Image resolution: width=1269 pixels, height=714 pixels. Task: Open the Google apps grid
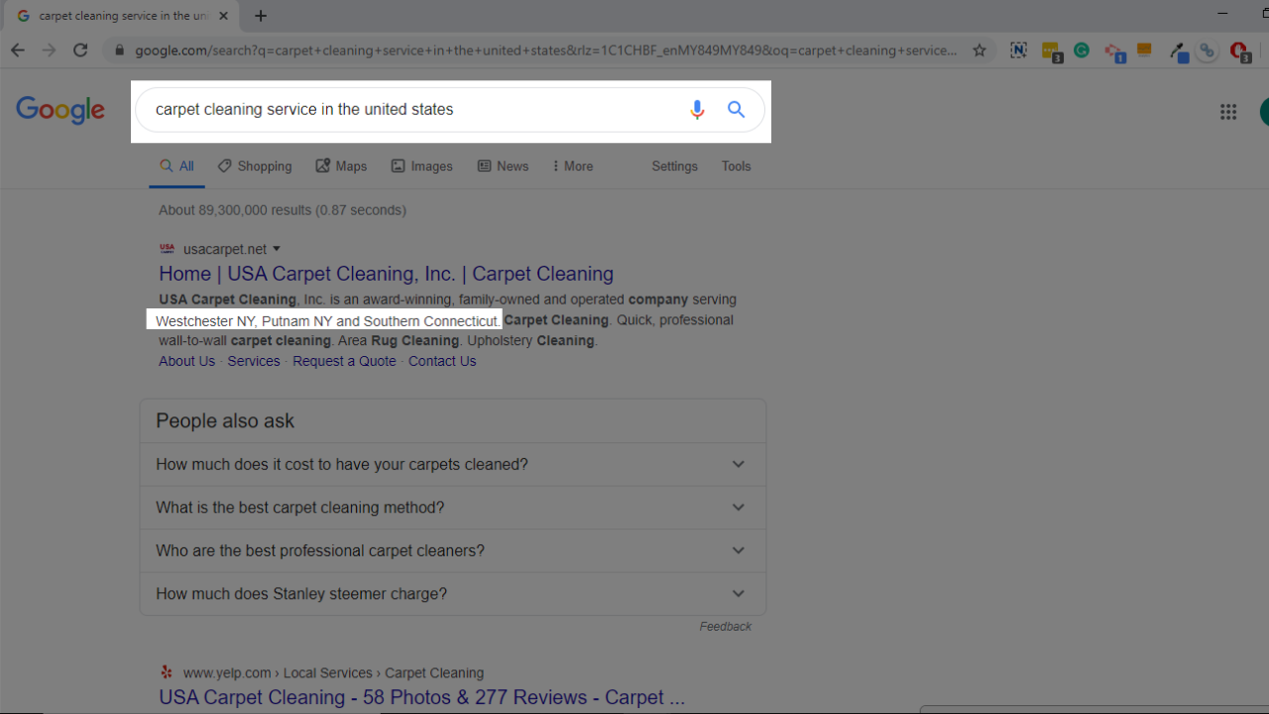click(x=1228, y=112)
